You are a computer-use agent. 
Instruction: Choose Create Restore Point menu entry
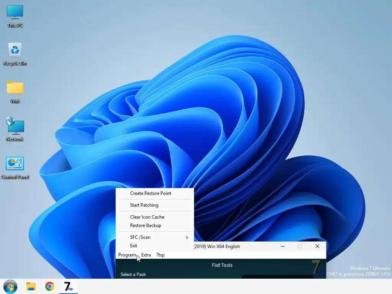click(155, 193)
